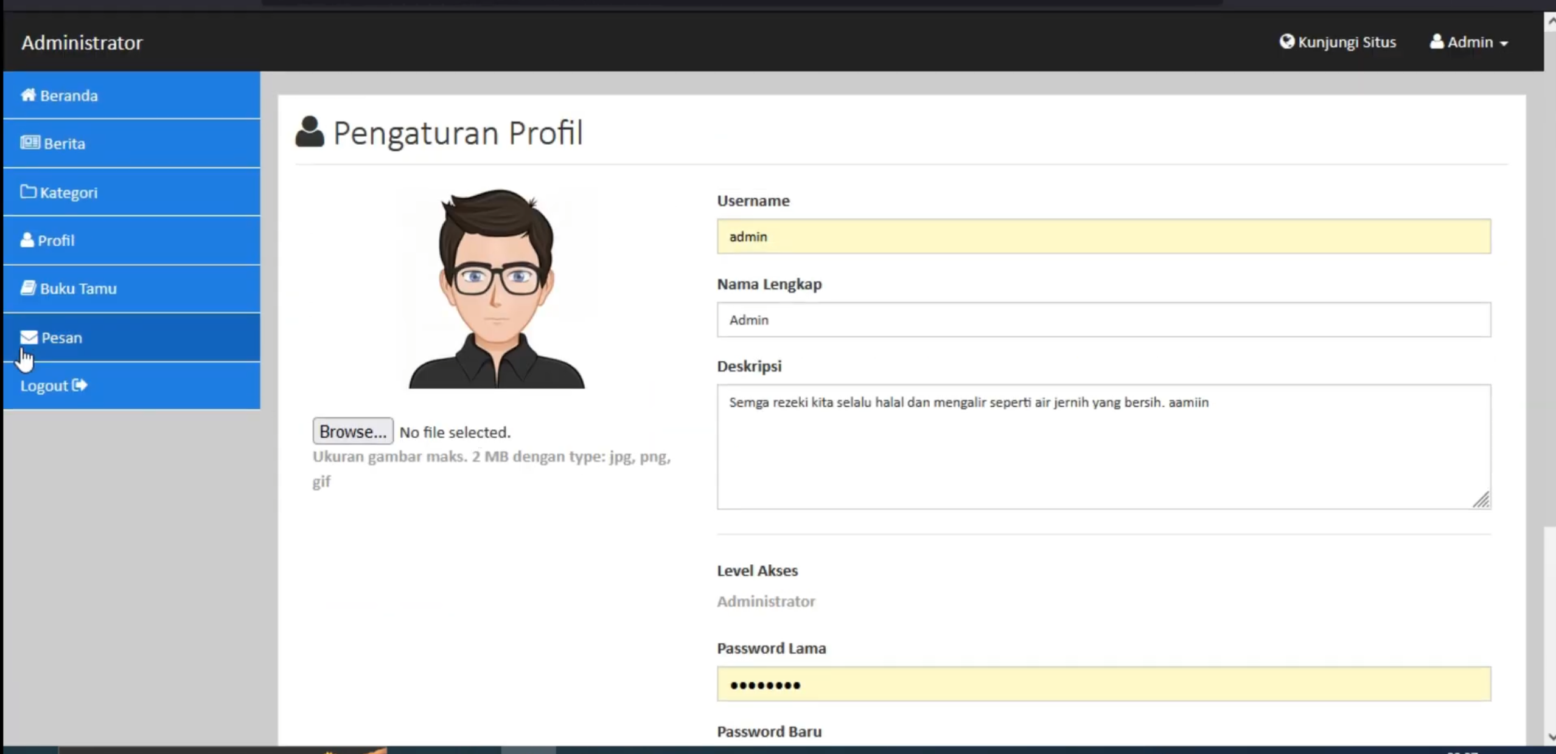The height and width of the screenshot is (754, 1556).
Task: Click the Password Lama field
Action: 1104,684
